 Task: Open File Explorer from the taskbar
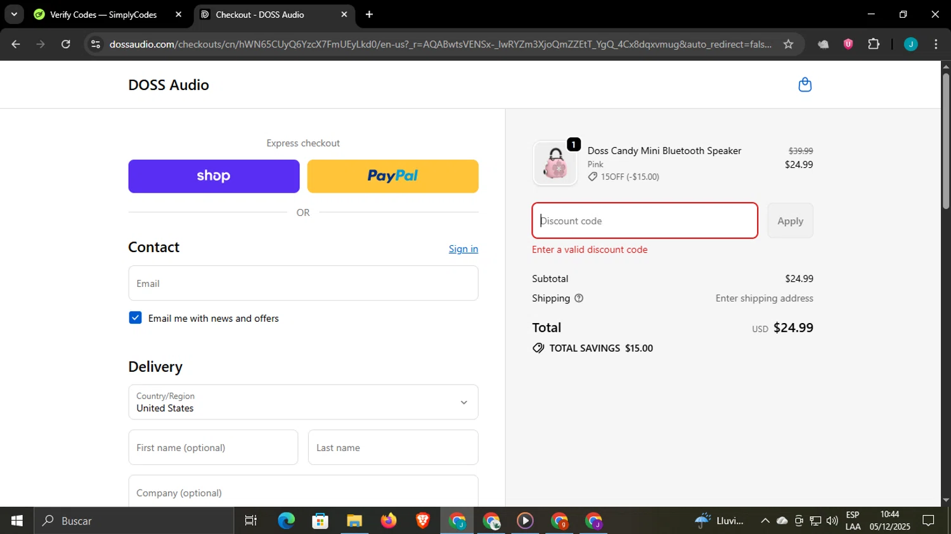point(354,521)
